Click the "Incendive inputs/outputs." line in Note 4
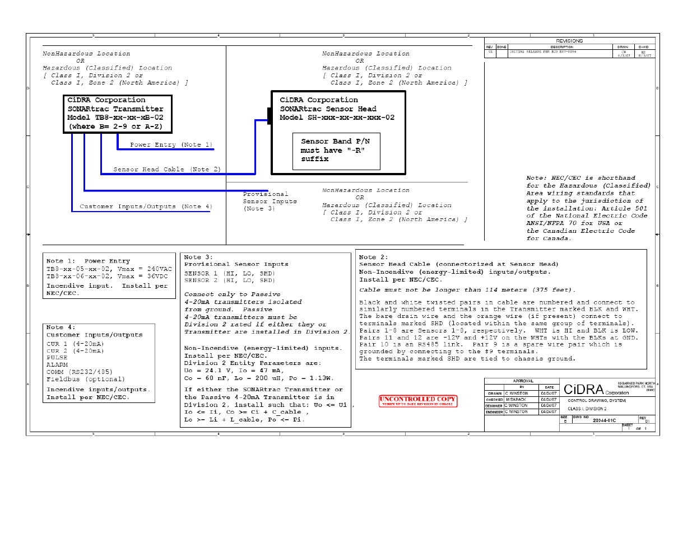 click(x=98, y=390)
